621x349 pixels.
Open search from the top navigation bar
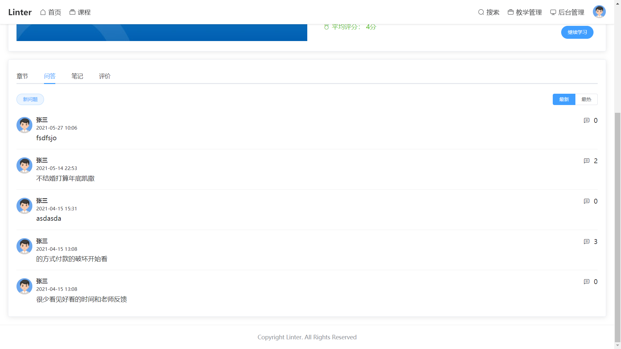tap(489, 12)
